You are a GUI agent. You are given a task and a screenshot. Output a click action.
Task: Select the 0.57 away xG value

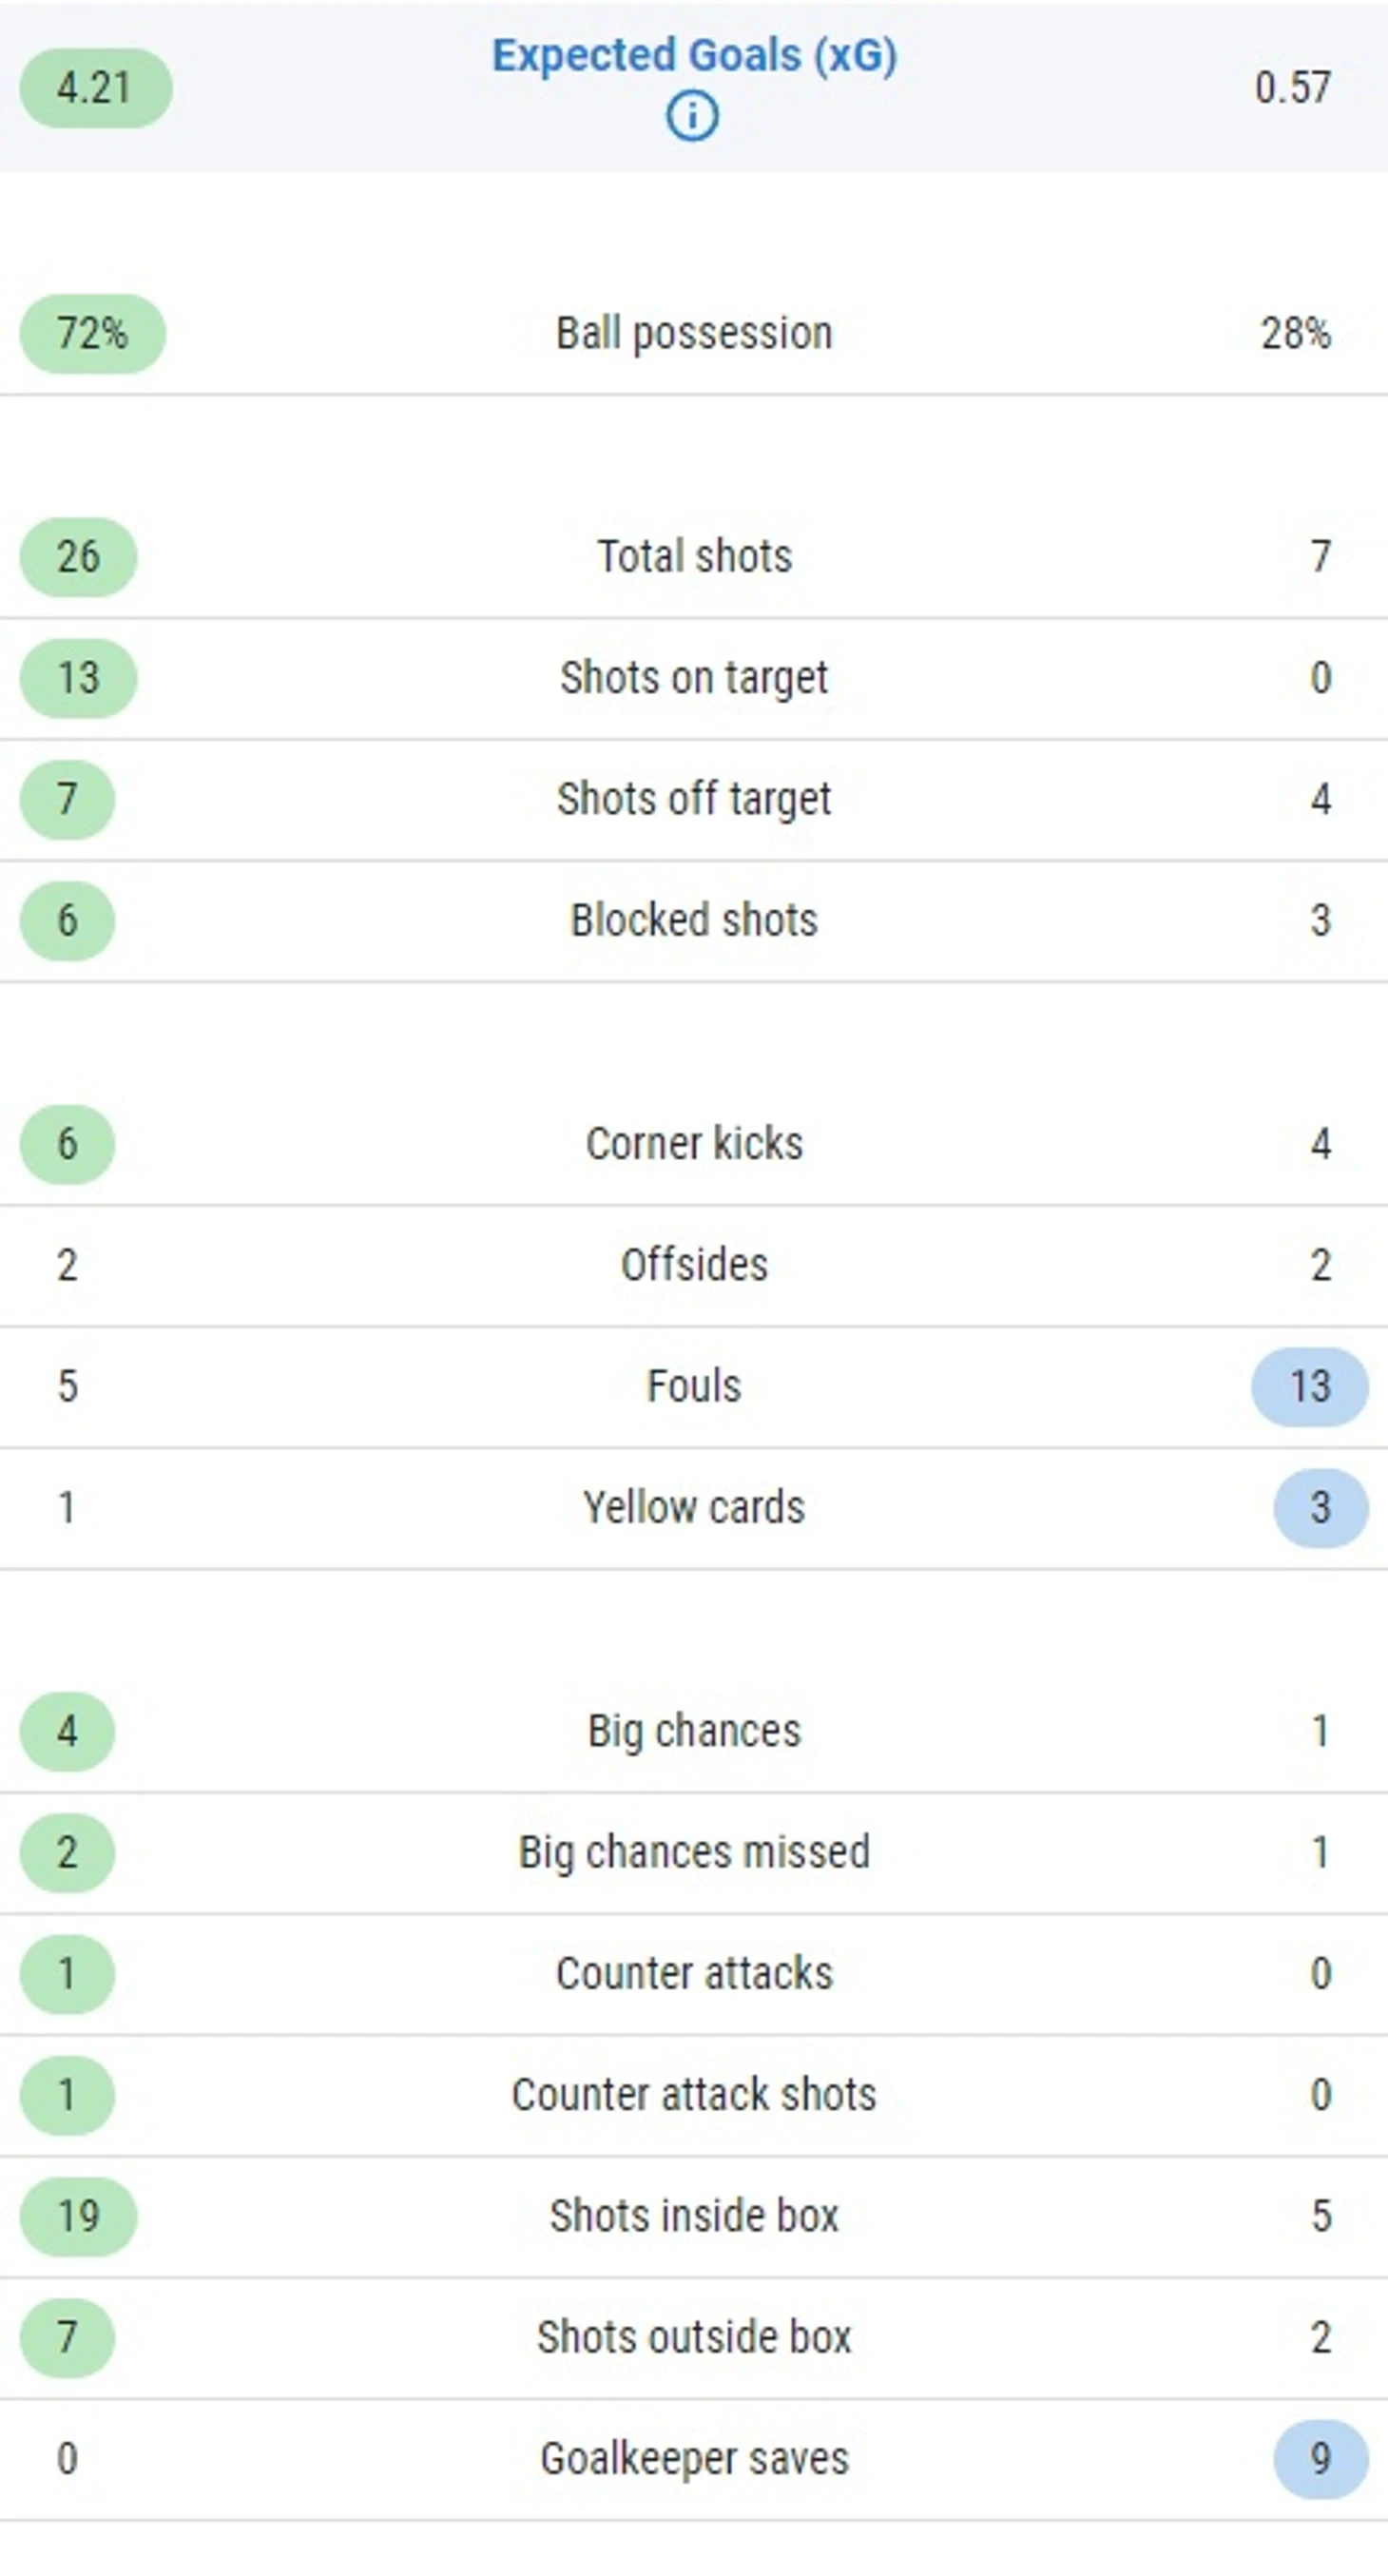pyautogui.click(x=1293, y=88)
